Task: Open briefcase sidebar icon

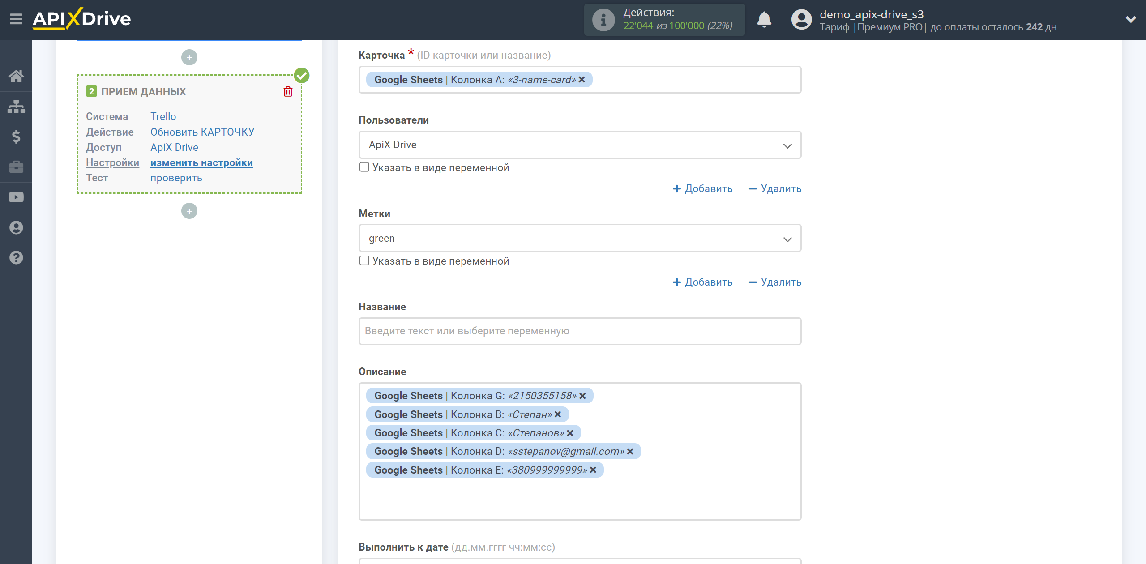Action: pyautogui.click(x=16, y=167)
